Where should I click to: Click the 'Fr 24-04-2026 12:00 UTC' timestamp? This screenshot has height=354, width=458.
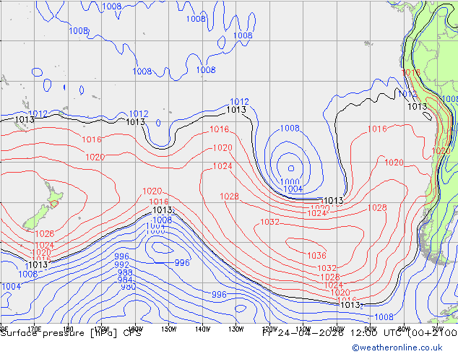[334, 333]
